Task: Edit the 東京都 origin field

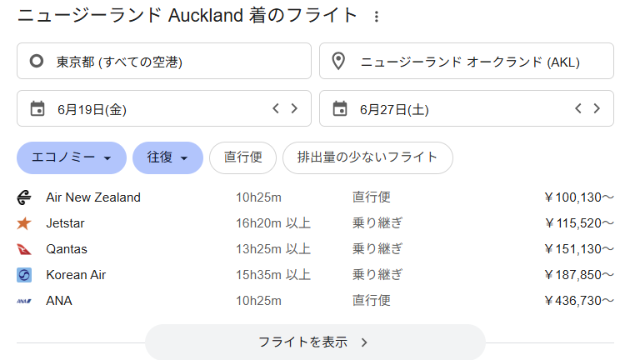Action: [x=163, y=61]
